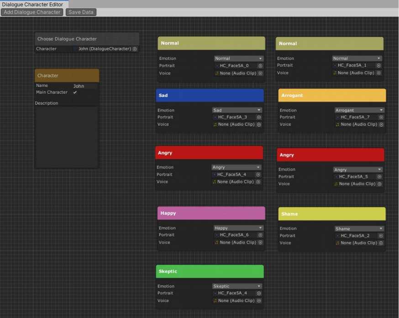Click the Name field containing John
The image size is (399, 318).
[85, 86]
